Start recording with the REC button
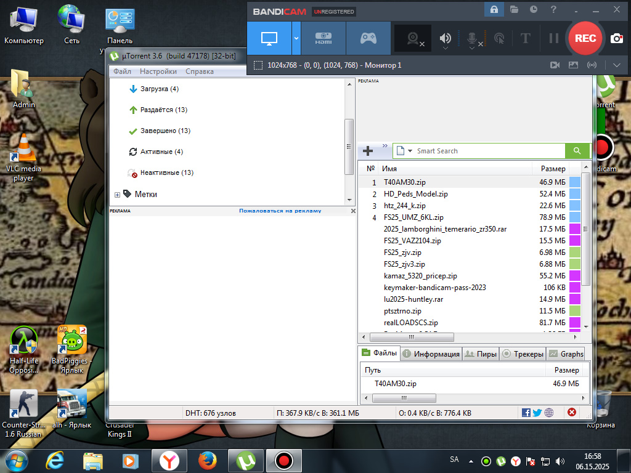The height and width of the screenshot is (473, 631). pos(585,38)
